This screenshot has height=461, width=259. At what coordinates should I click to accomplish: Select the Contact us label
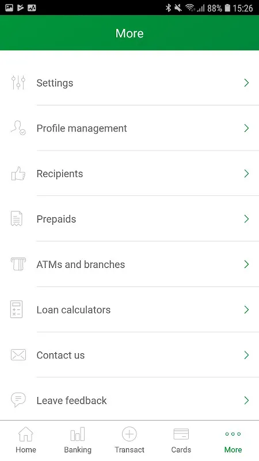tap(60, 355)
